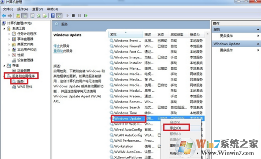This screenshot has height=159, width=261.
Task: Open 更多操作 under Windows Update actions
Action: (x=226, y=50)
